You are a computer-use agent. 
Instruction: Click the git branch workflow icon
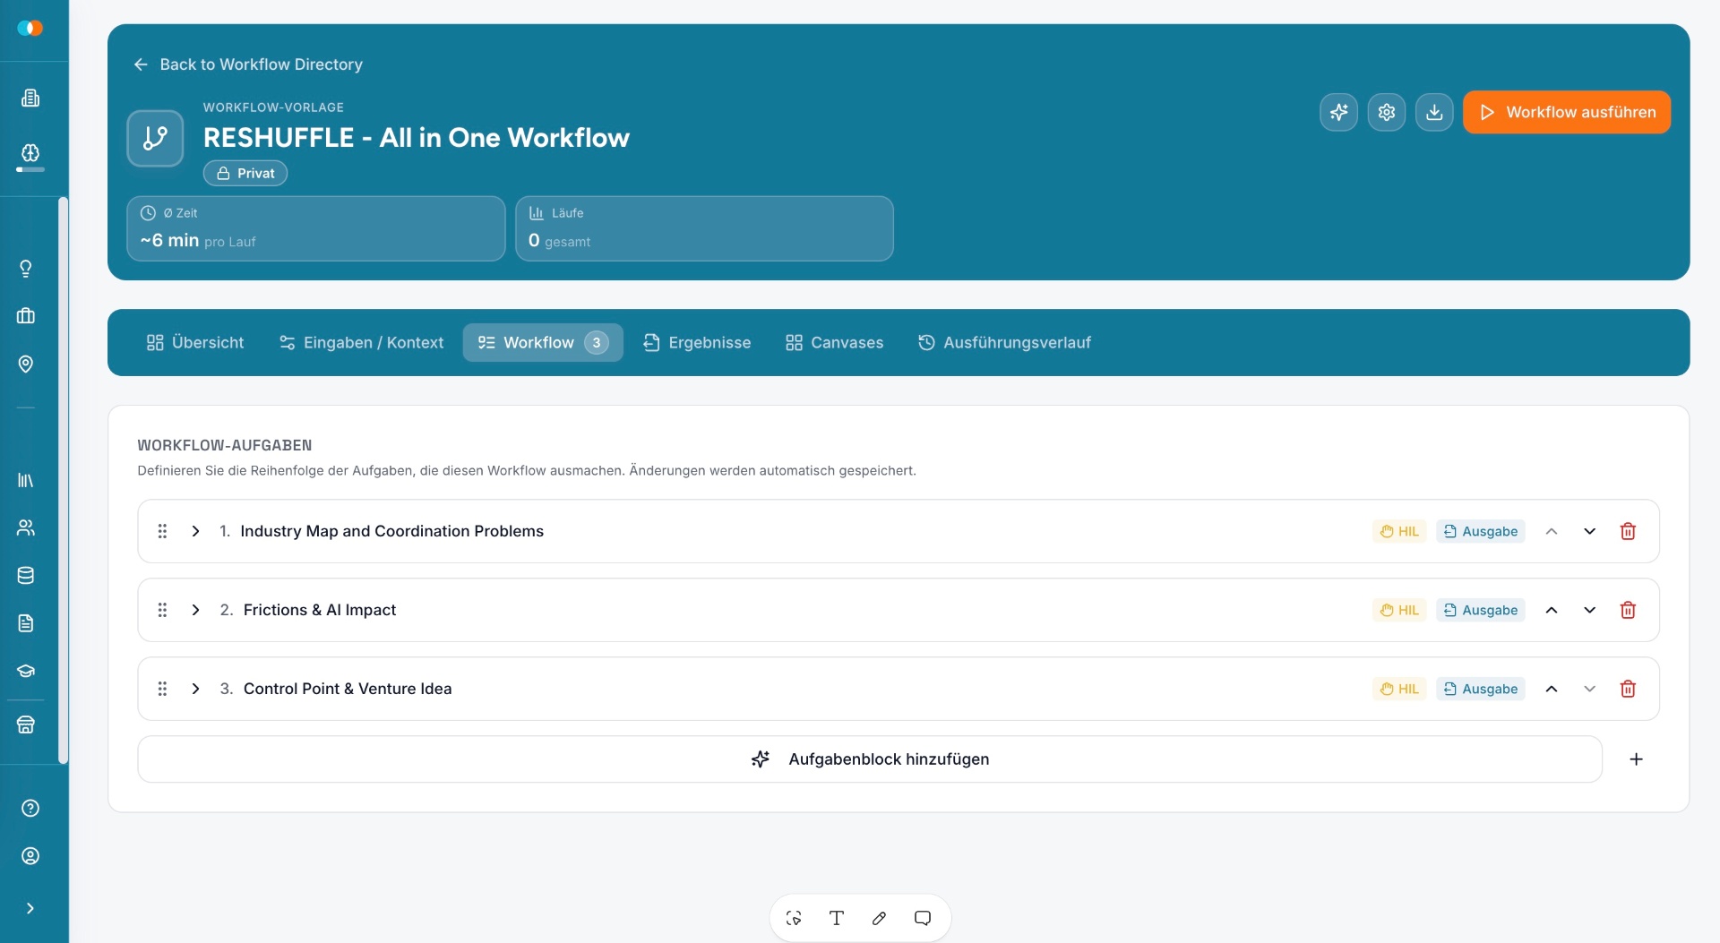pos(156,138)
